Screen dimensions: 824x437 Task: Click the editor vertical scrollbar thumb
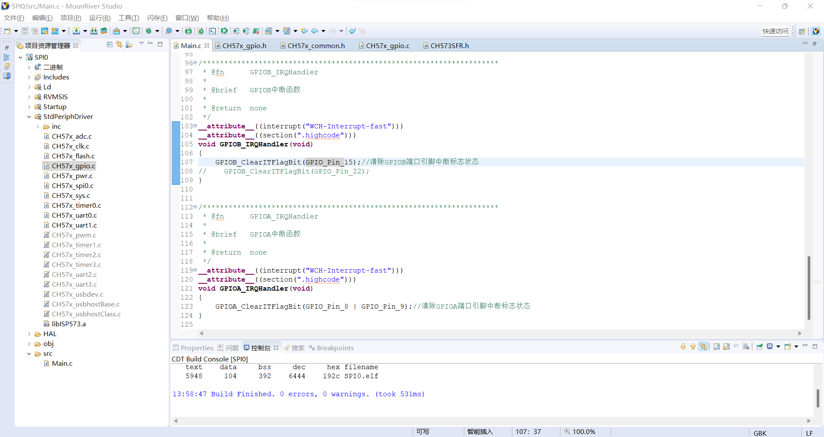pyautogui.click(x=809, y=288)
